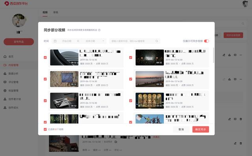
Task: Click the red sync button behind the dialog
Action: [233, 35]
